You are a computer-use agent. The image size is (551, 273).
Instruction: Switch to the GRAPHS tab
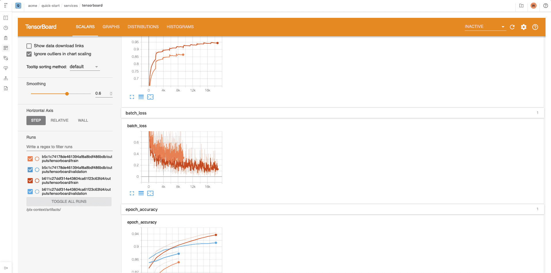pos(111,27)
